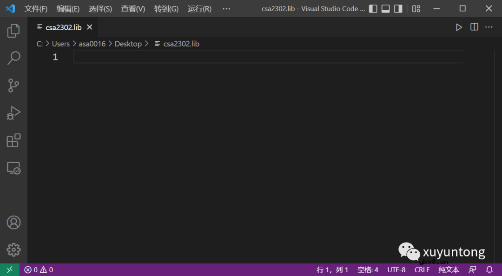The width and height of the screenshot is (502, 276).
Task: Open problems via error and warning counts
Action: pyautogui.click(x=39, y=269)
